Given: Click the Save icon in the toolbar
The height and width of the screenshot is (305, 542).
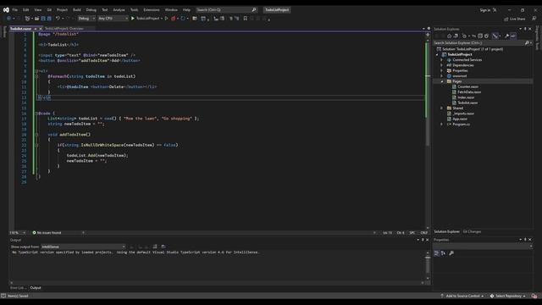Looking at the screenshot, I should [43, 19].
